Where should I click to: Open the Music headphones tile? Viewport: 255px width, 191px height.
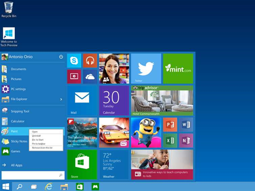point(90,60)
